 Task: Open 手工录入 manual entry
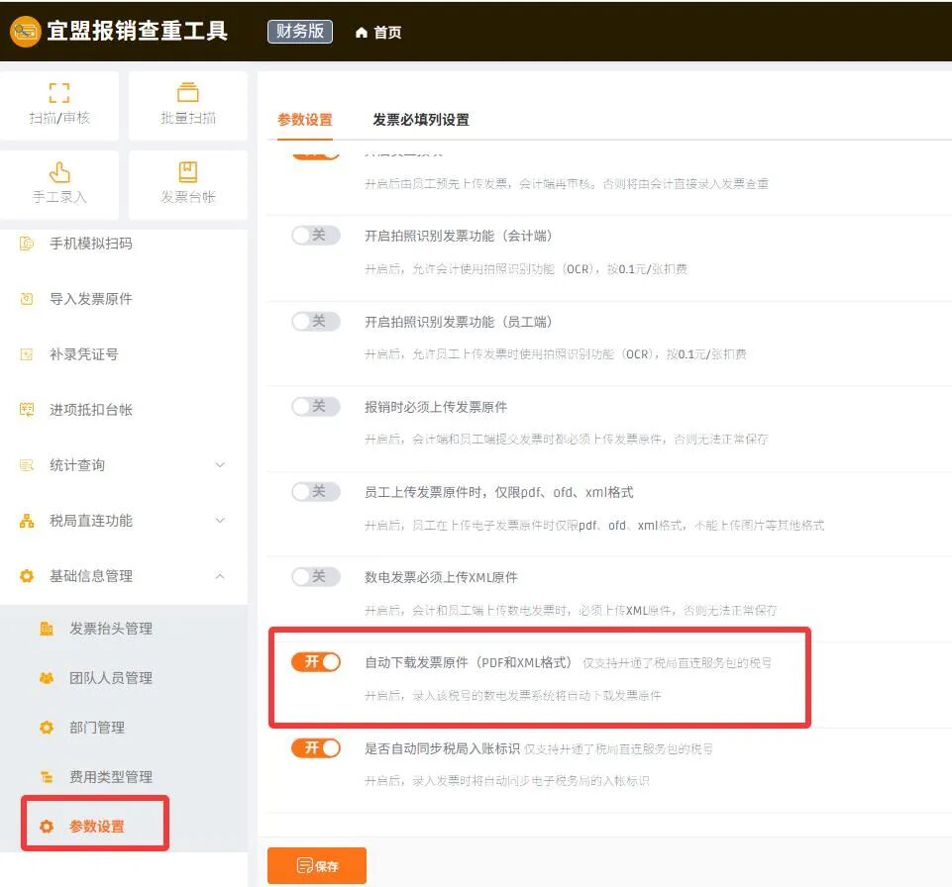[x=59, y=184]
